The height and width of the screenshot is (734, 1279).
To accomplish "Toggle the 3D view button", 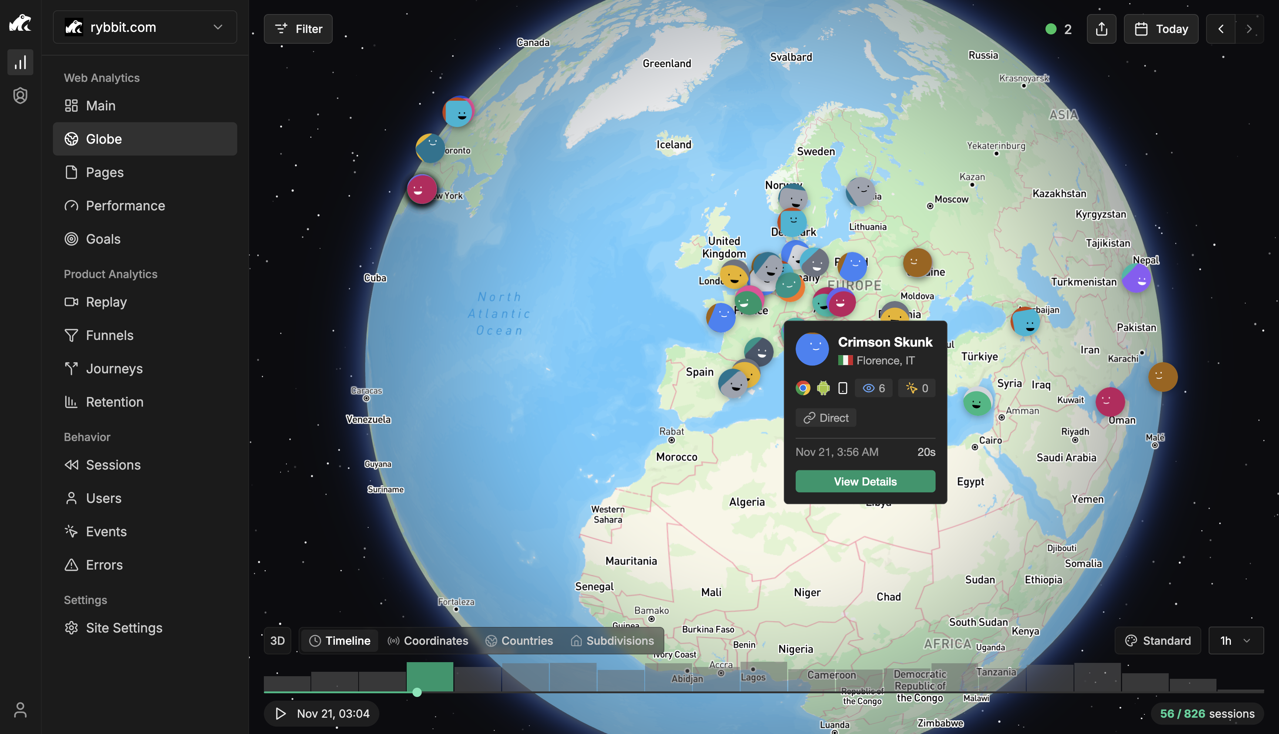I will tap(277, 641).
